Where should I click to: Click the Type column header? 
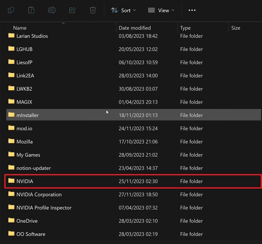point(185,28)
